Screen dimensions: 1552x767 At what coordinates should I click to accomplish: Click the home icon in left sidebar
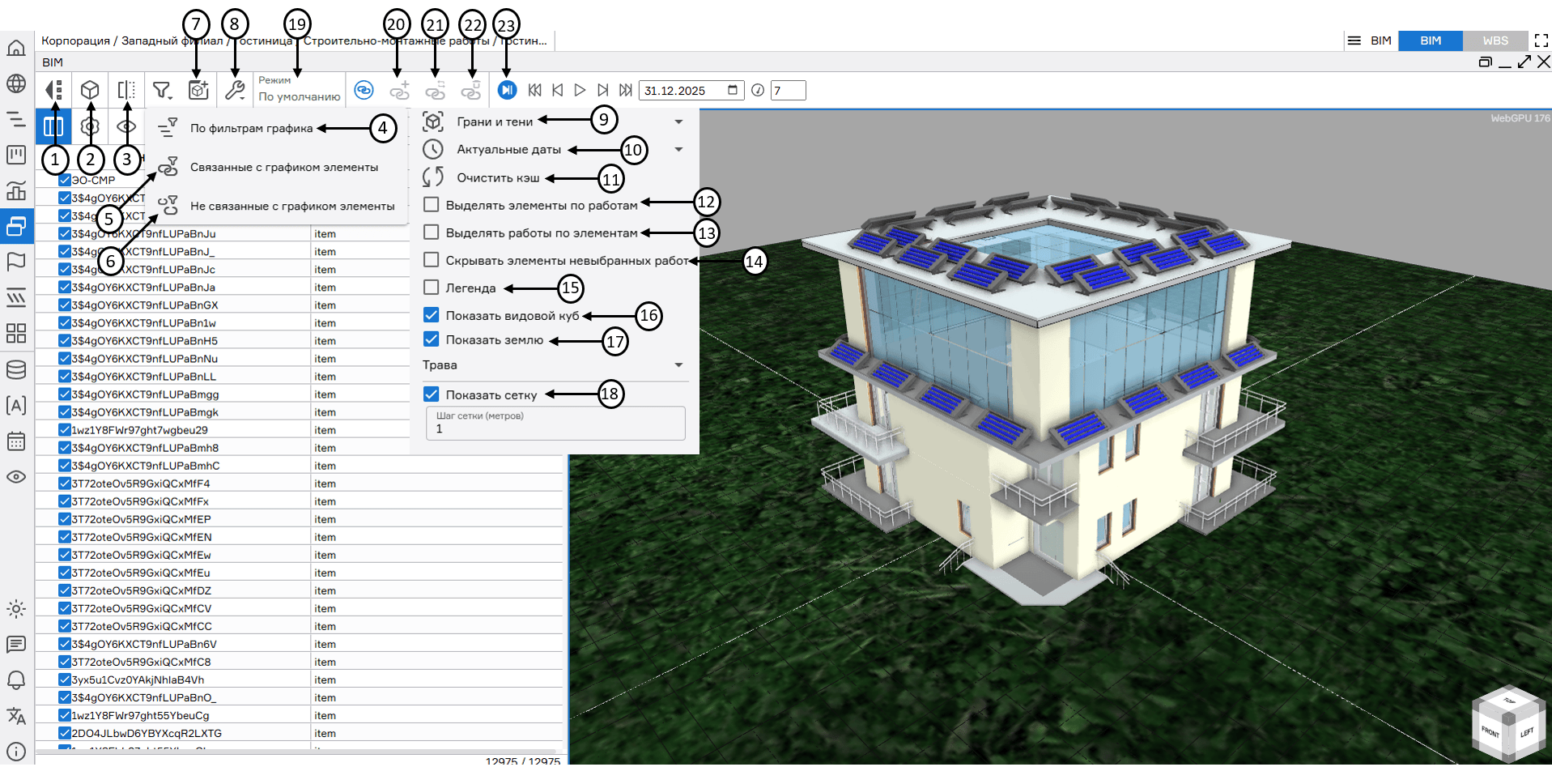coord(16,48)
